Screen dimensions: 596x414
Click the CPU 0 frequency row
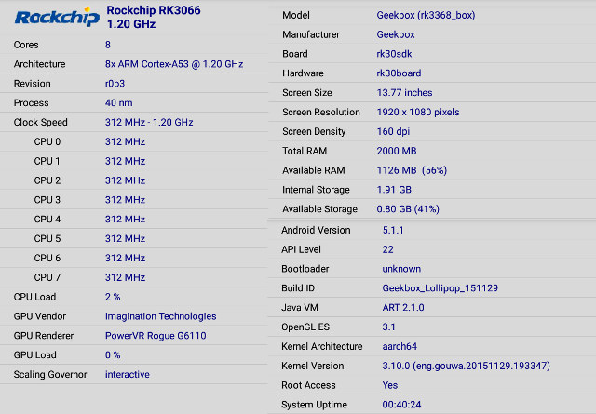(x=134, y=141)
